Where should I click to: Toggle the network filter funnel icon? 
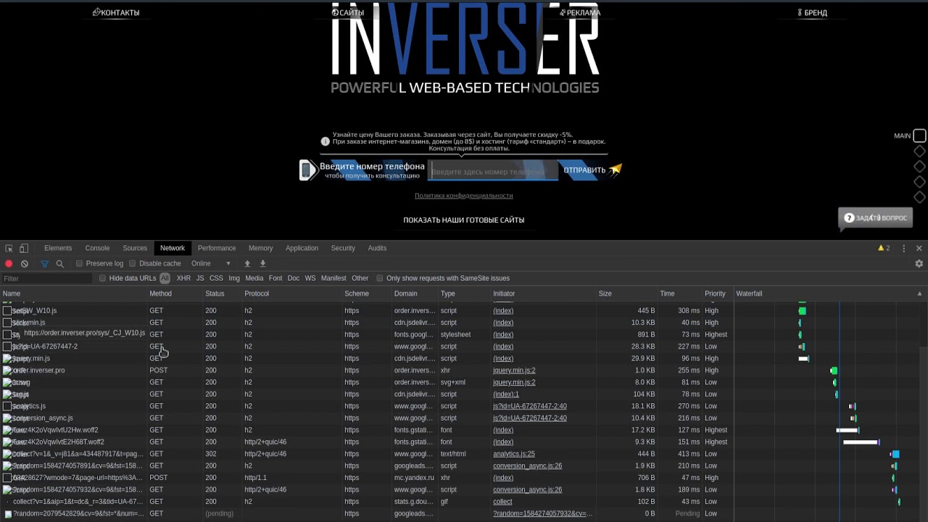44,264
